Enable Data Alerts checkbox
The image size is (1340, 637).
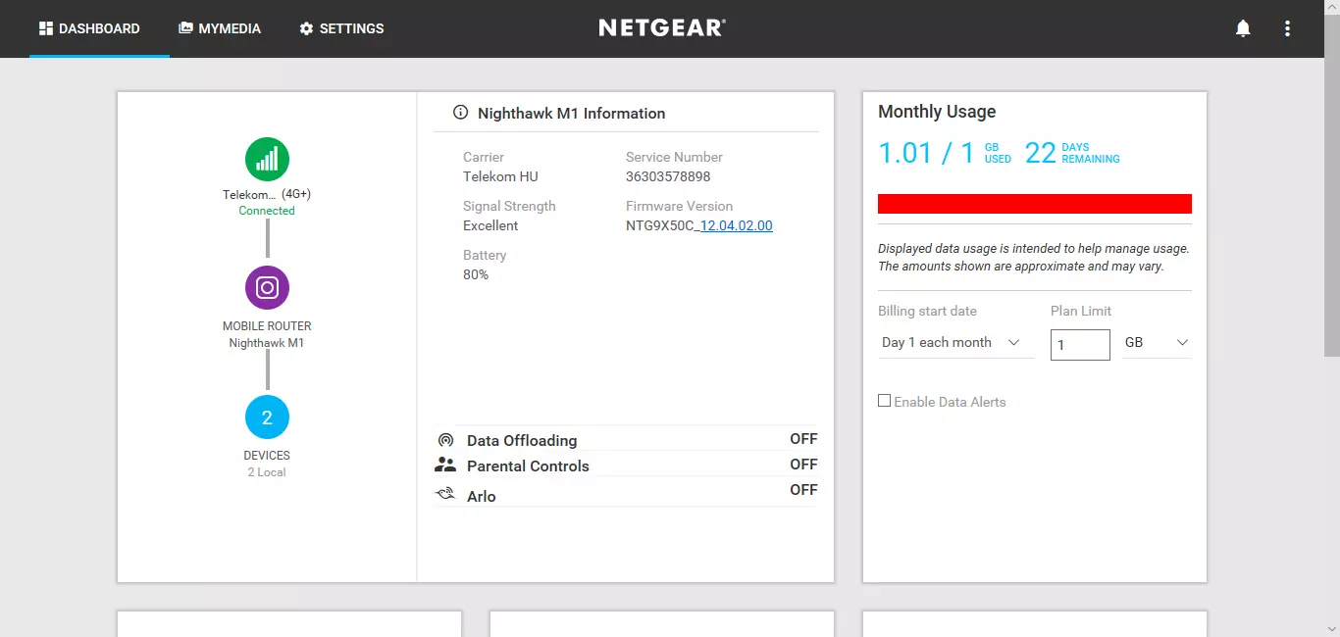(x=884, y=401)
